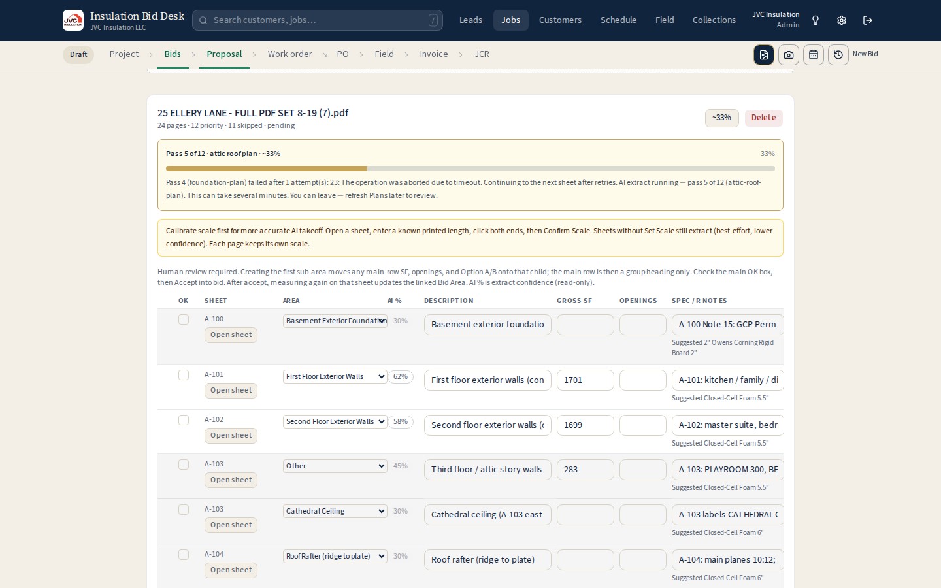
Task: Click the gross SF field showing 1699
Action: coord(586,425)
